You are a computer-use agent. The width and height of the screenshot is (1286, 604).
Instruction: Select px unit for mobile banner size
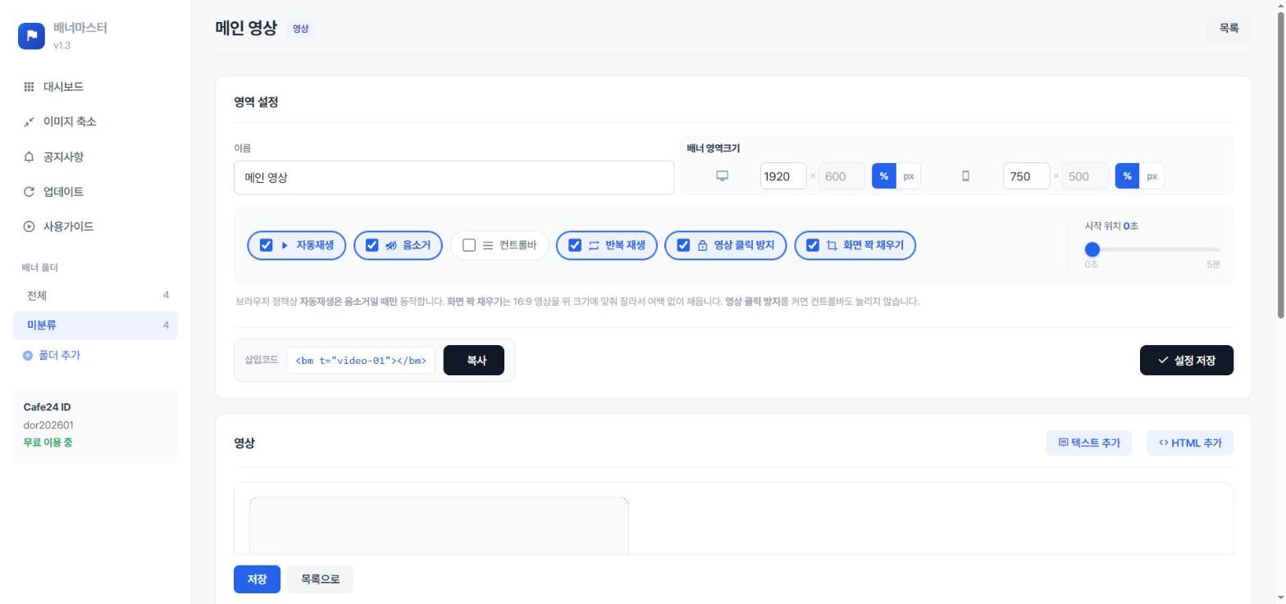(1152, 176)
